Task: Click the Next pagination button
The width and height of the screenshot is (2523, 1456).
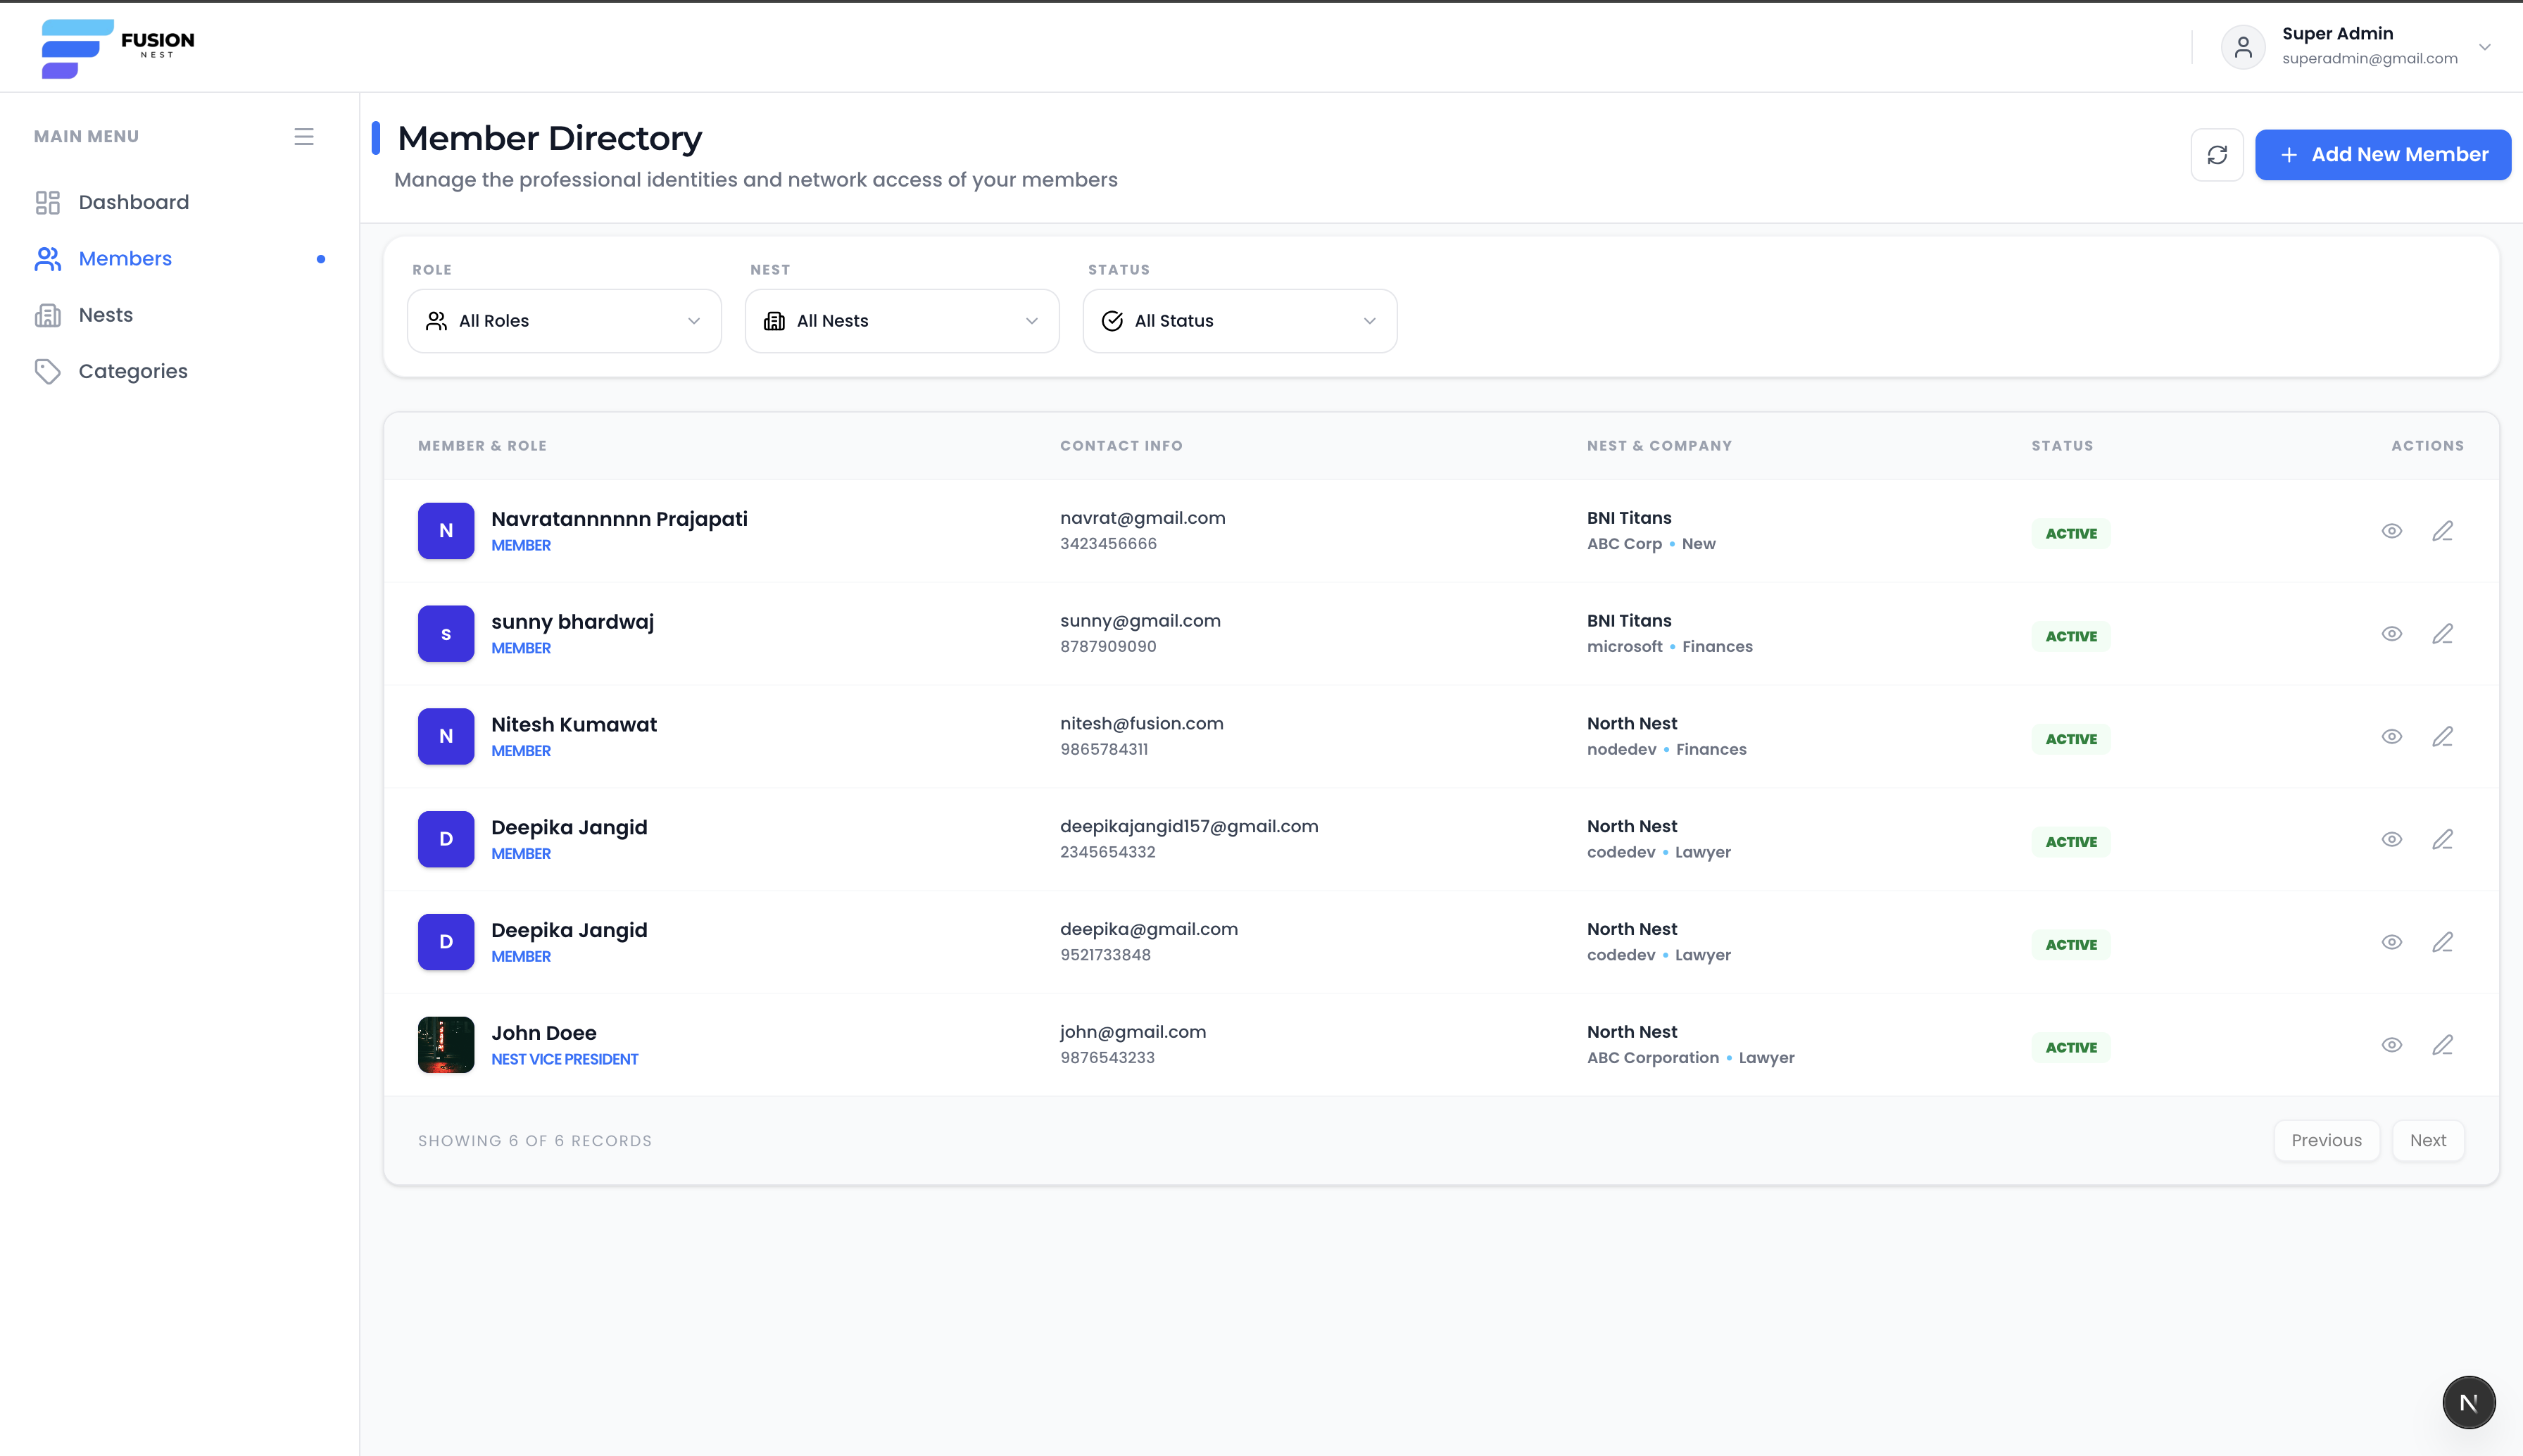Action: click(2427, 1140)
